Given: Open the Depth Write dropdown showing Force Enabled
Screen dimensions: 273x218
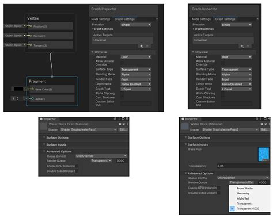Looking at the screenshot, I should coord(136,84).
